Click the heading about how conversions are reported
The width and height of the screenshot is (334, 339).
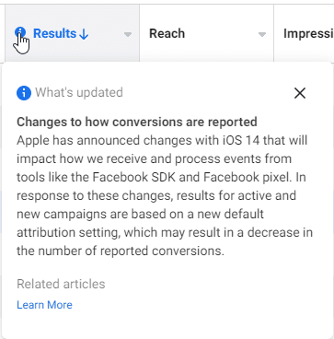coord(137,122)
